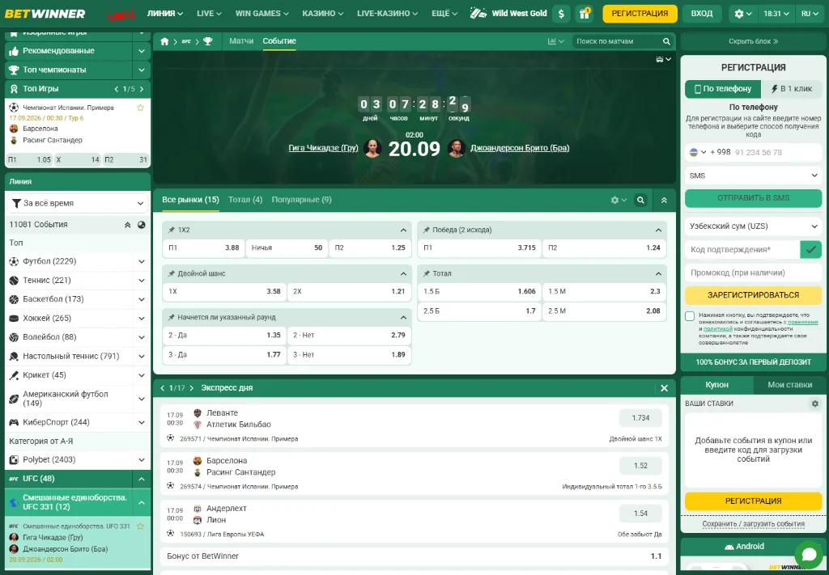
Task: Expand Футбол (2229) sport list
Action: [141, 261]
